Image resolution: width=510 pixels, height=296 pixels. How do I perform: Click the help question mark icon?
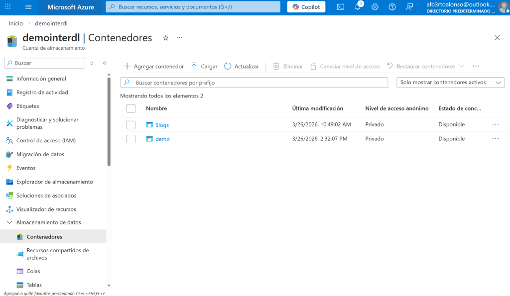(x=392, y=7)
